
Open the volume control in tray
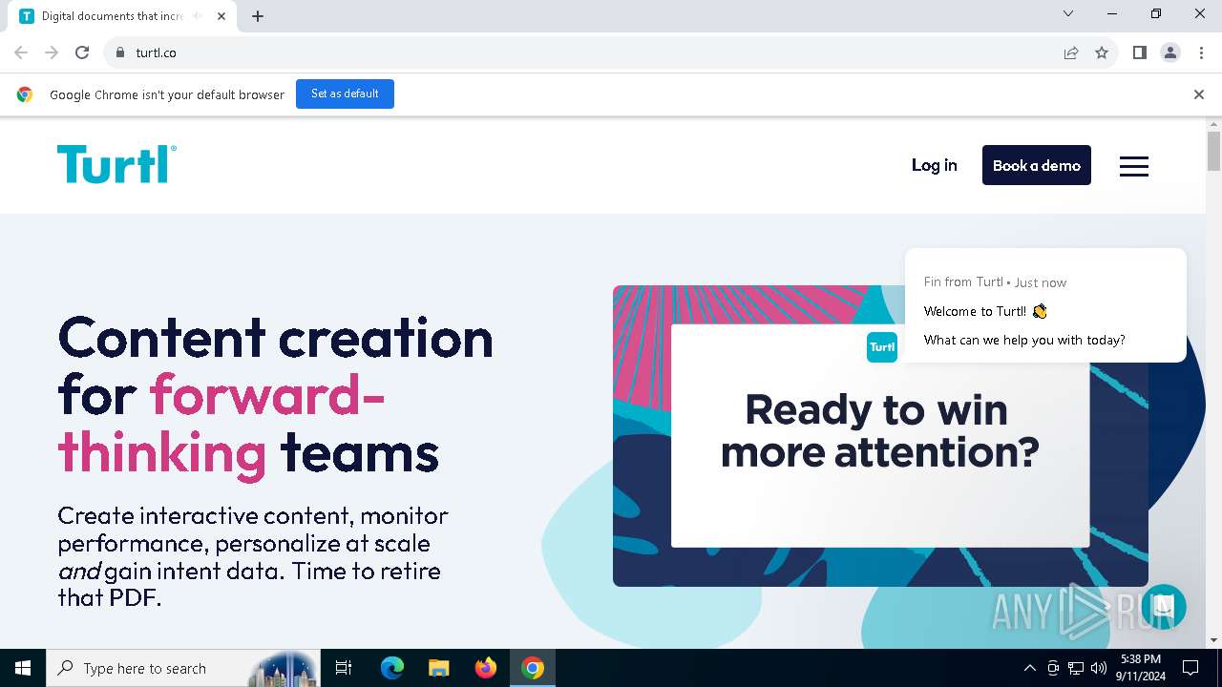point(1099,668)
